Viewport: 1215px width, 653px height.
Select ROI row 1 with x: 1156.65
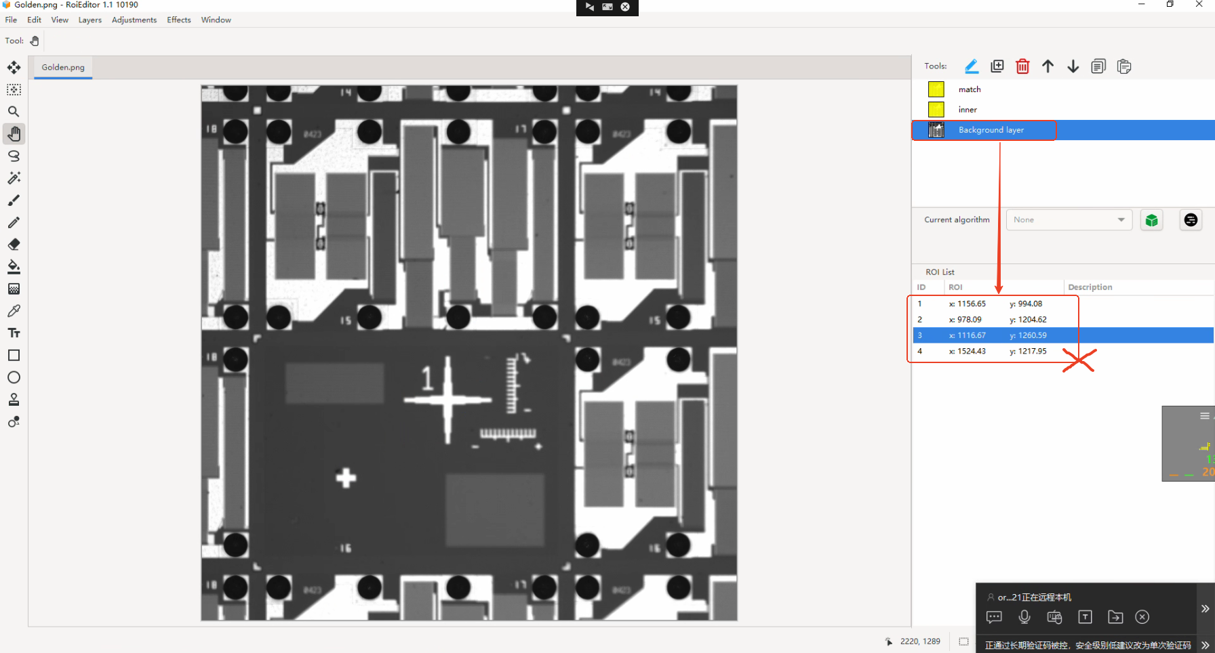1062,304
